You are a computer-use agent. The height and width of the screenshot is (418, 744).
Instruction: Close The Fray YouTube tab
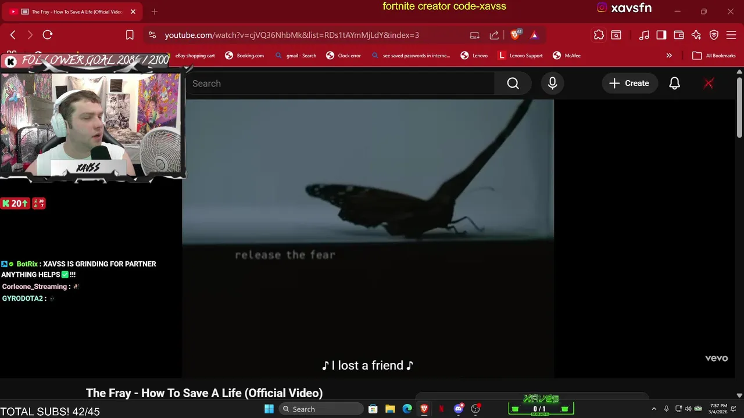pyautogui.click(x=133, y=12)
